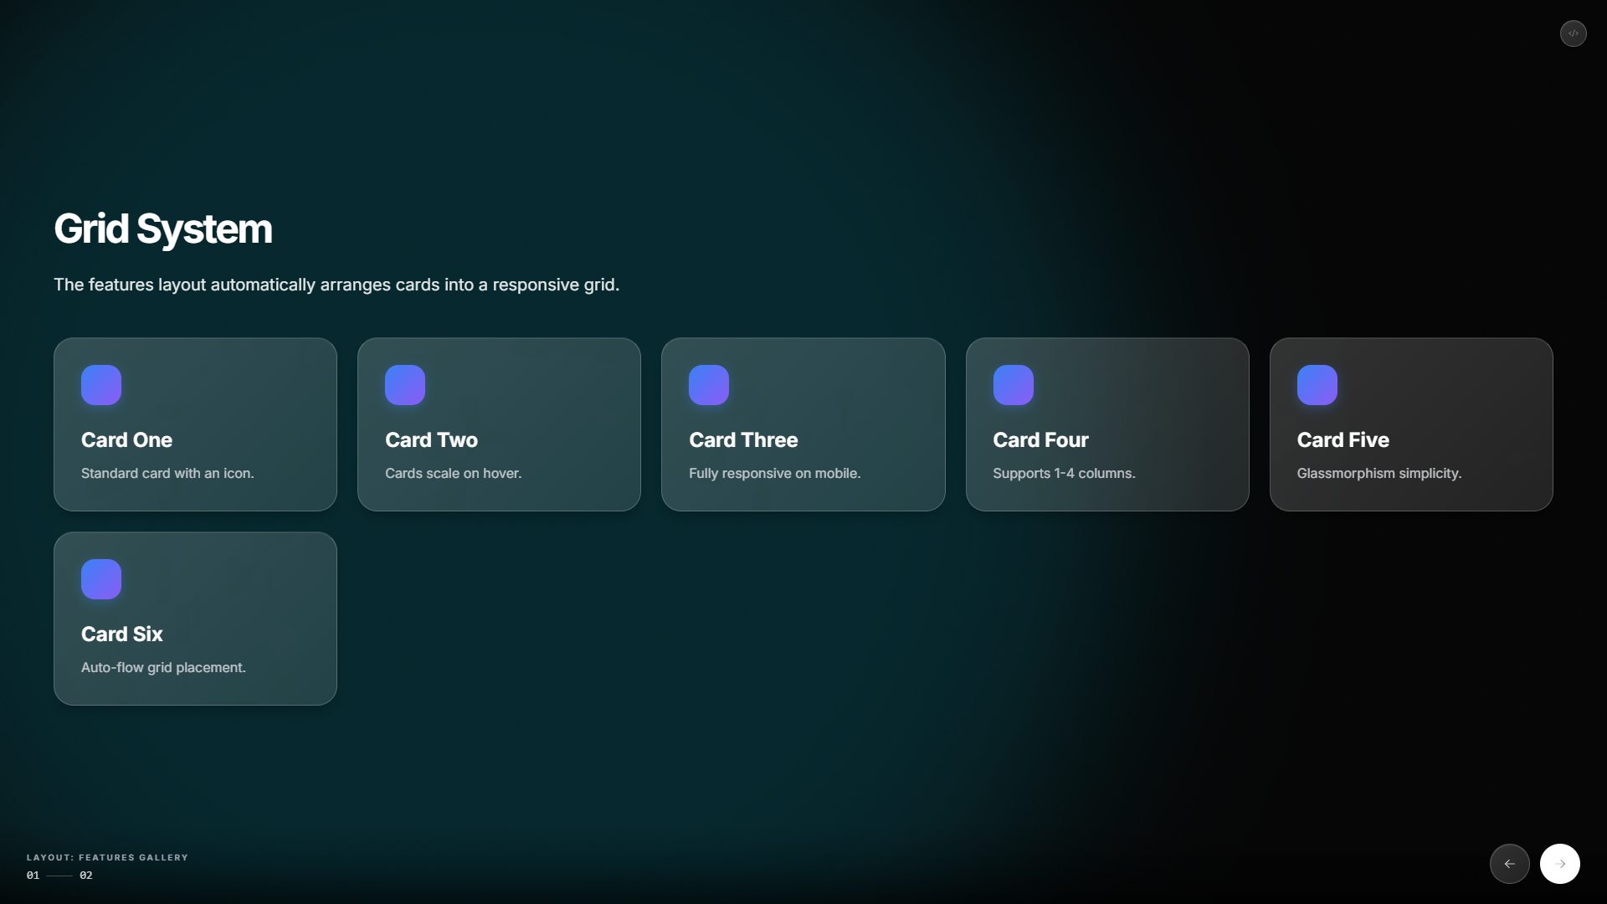Click the blue icon on Card Five
This screenshot has width=1607, height=904.
1317,385
